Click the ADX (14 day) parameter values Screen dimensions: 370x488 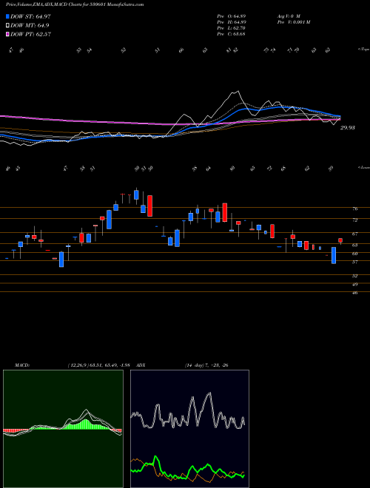[x=206, y=365]
